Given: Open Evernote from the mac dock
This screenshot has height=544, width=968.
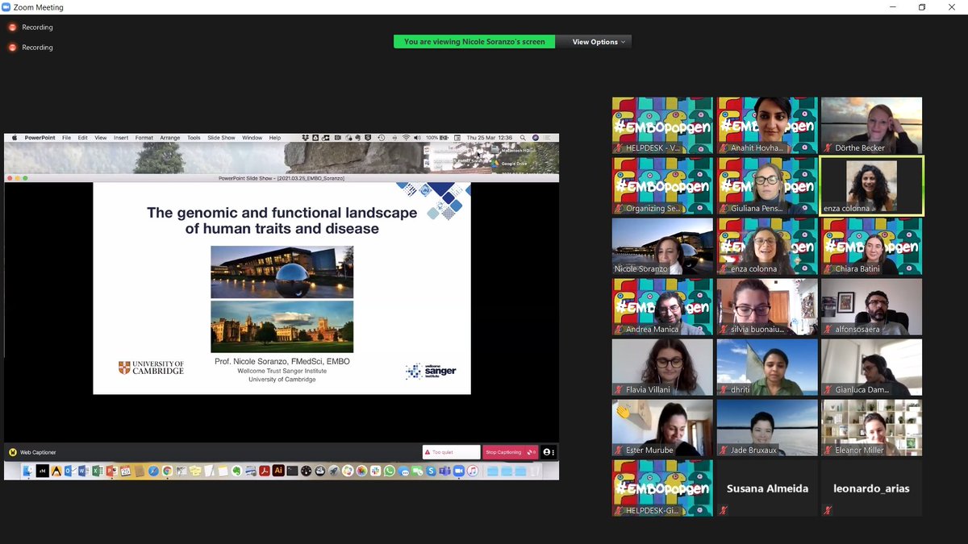Looking at the screenshot, I should [x=236, y=471].
